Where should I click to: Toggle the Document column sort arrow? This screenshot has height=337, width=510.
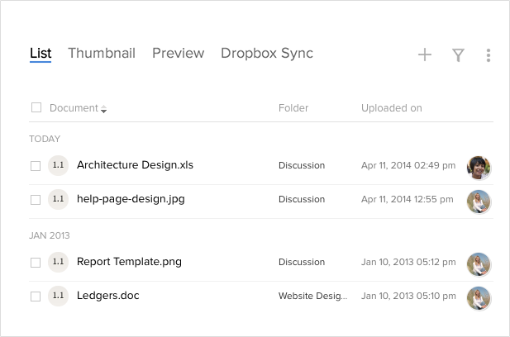(x=103, y=110)
